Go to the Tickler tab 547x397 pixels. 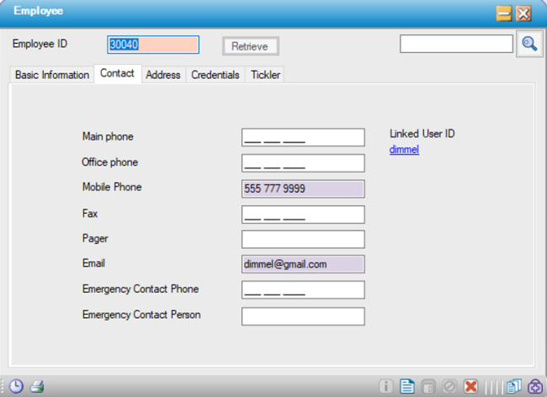(x=266, y=75)
